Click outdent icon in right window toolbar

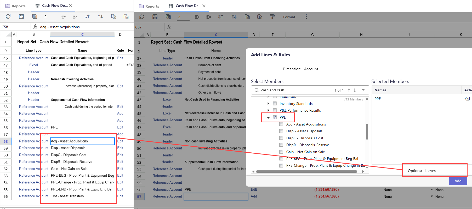(197, 17)
